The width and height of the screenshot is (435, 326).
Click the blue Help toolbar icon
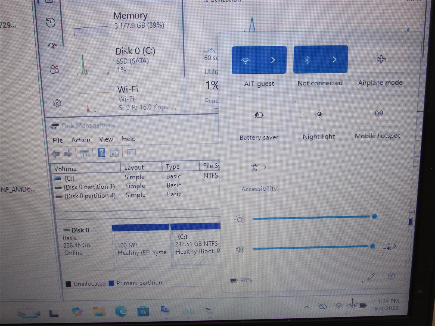[x=101, y=153]
